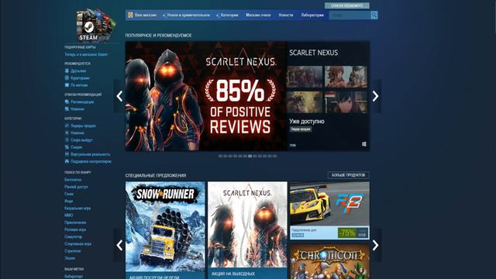Viewport: 496px width, 279px height.
Task: Click the Steam gift cards logo image
Action: pyautogui.click(x=96, y=26)
